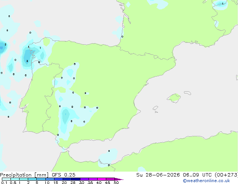Click the 50 label on legend scale
Screen dimensions: 238x184
coord(116,182)
